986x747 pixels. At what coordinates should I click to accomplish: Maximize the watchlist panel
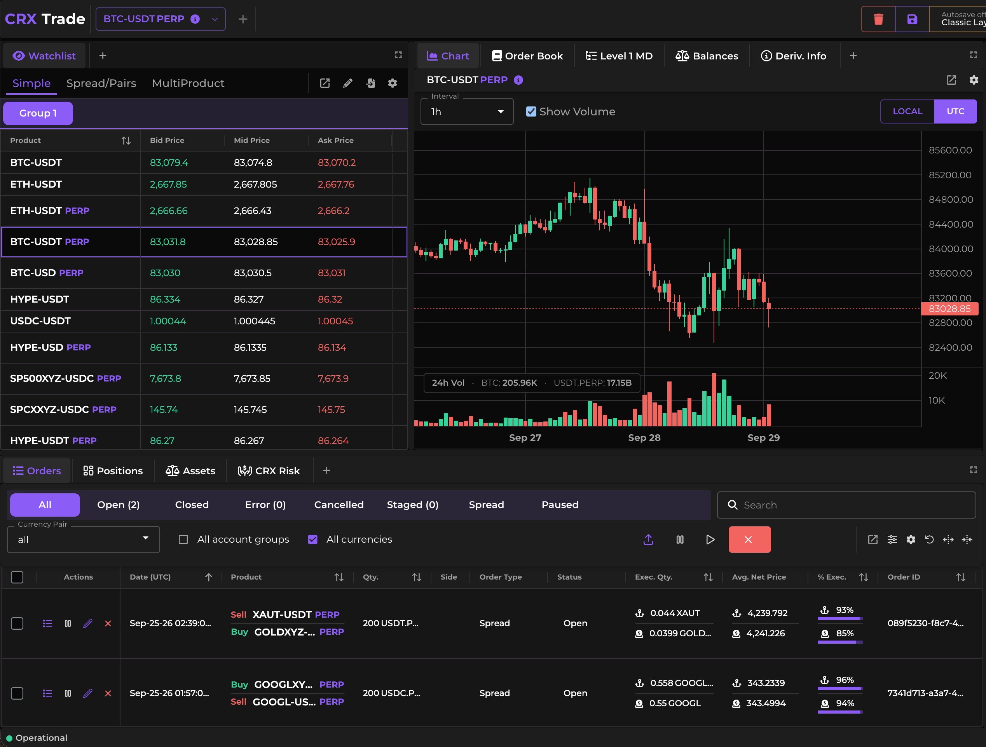pyautogui.click(x=398, y=55)
